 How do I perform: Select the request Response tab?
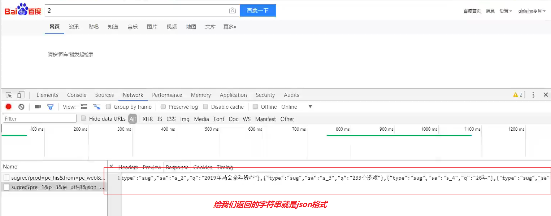[177, 167]
